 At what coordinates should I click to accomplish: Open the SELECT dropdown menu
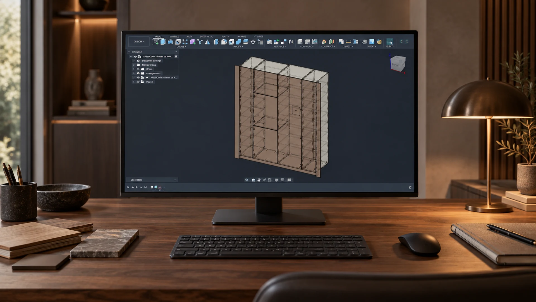pos(390,47)
